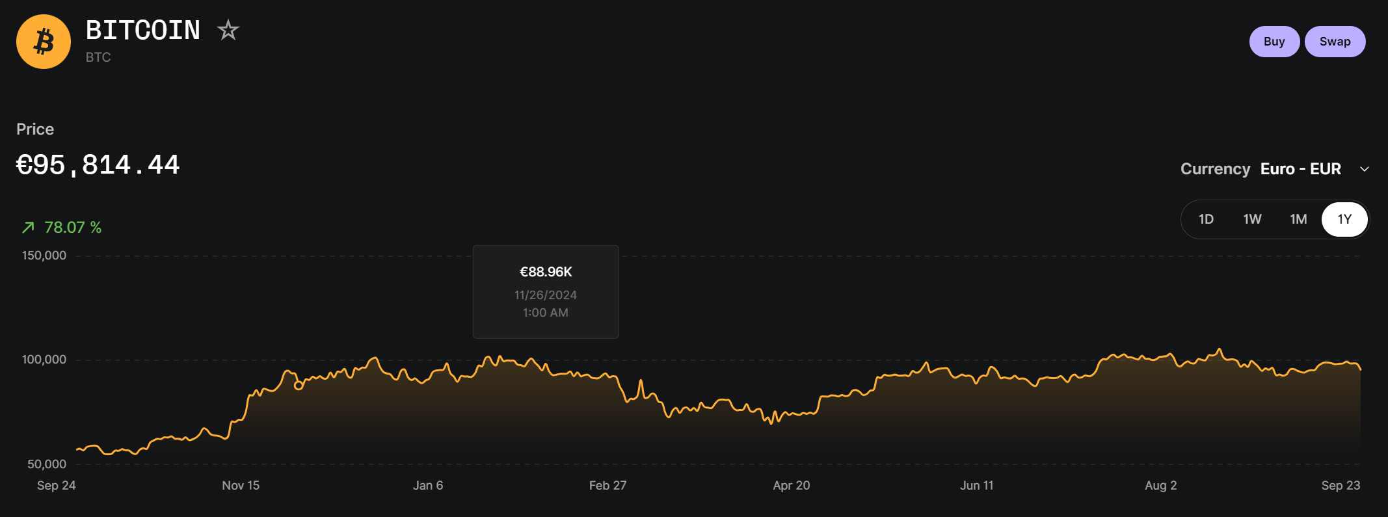Click the 50,000 y-axis label
Screen dimensions: 1388x517
[x=47, y=464]
